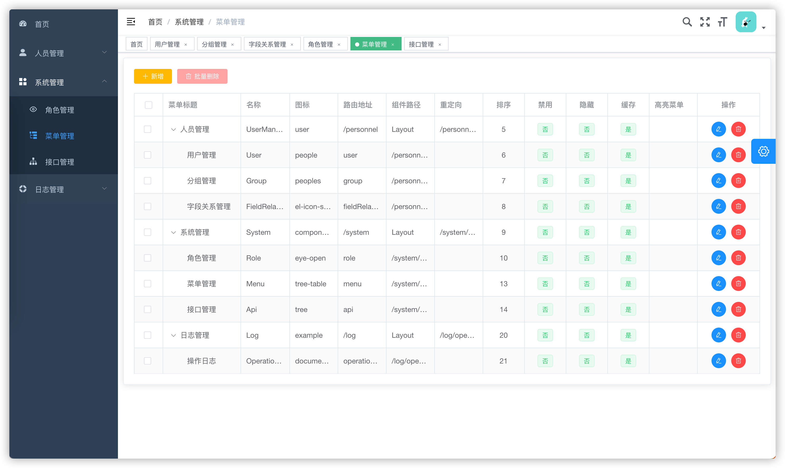Viewport: 785px width, 468px height.
Task: Expand 日志管理 in the sidebar
Action: (63, 189)
